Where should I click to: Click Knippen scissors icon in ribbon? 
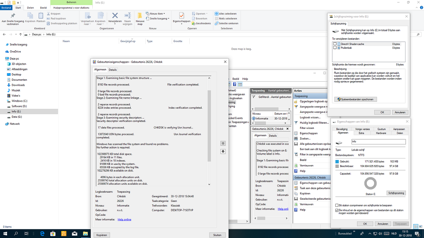(49, 14)
